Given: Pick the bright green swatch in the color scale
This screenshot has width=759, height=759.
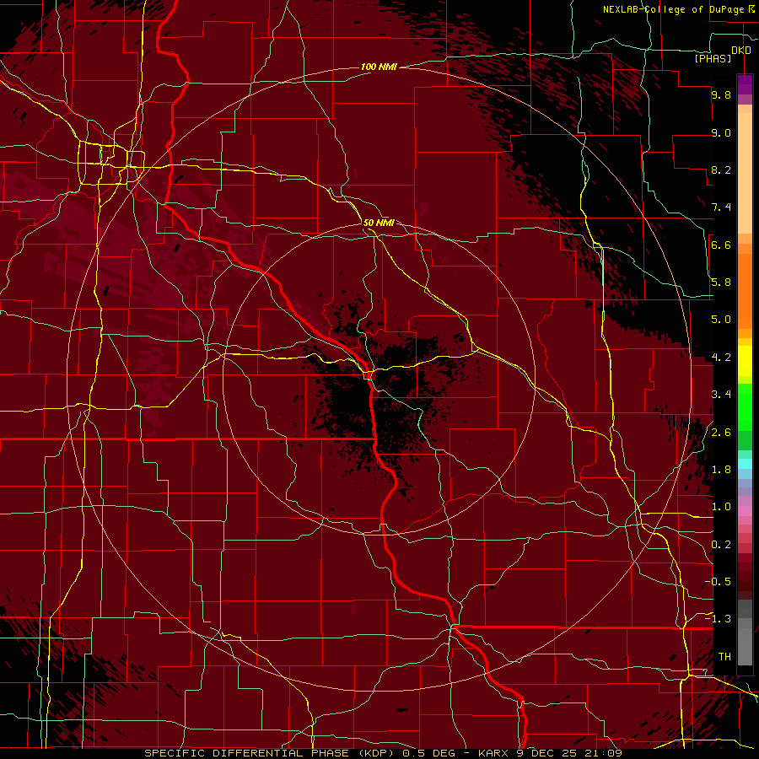Looking at the screenshot, I should point(745,406).
